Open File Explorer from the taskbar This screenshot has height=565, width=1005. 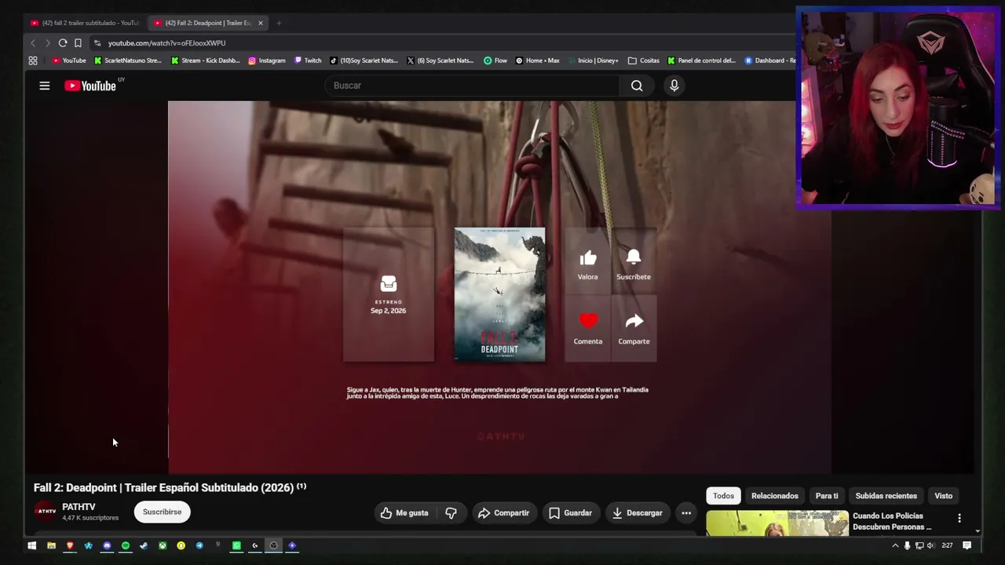[x=51, y=545]
